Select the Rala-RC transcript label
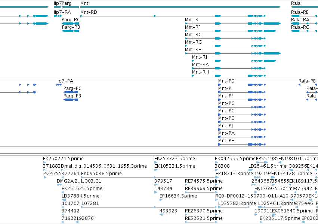This screenshot has width=318, height=224. (300, 27)
